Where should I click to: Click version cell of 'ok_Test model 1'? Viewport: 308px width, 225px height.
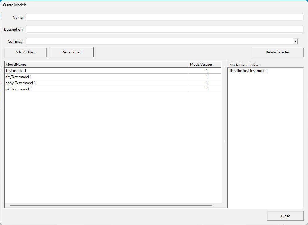click(207, 89)
